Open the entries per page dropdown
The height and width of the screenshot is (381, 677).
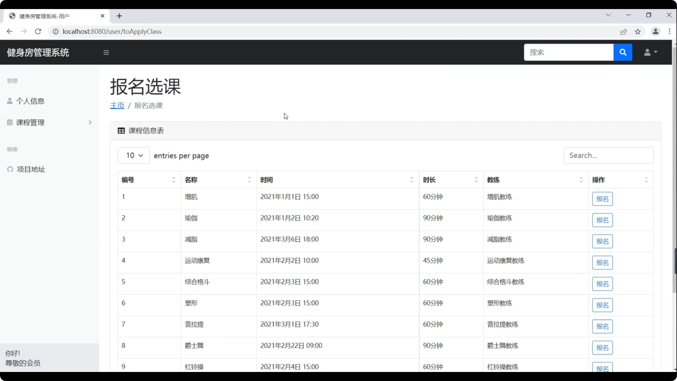134,156
